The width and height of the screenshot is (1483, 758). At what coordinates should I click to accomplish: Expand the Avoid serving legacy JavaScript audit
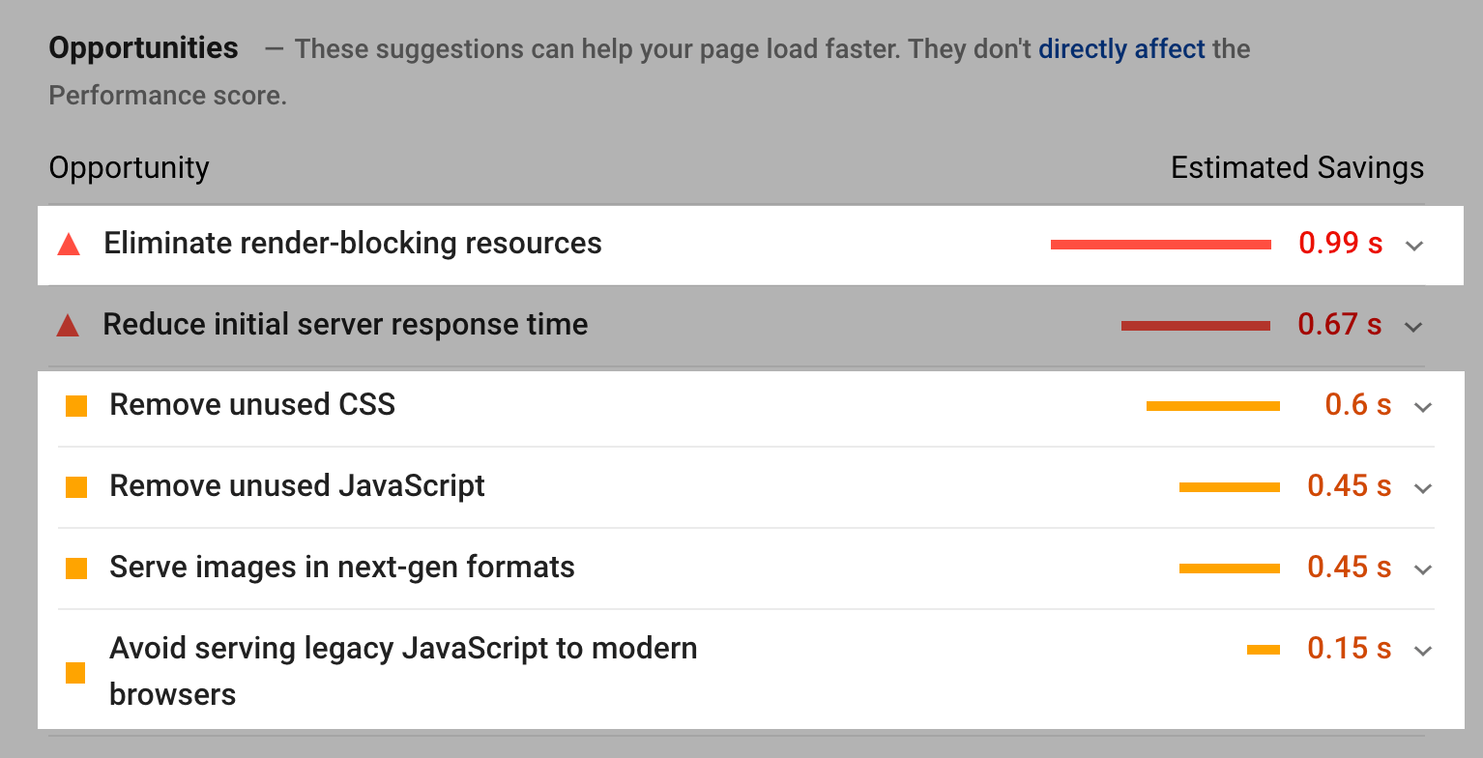click(1421, 649)
